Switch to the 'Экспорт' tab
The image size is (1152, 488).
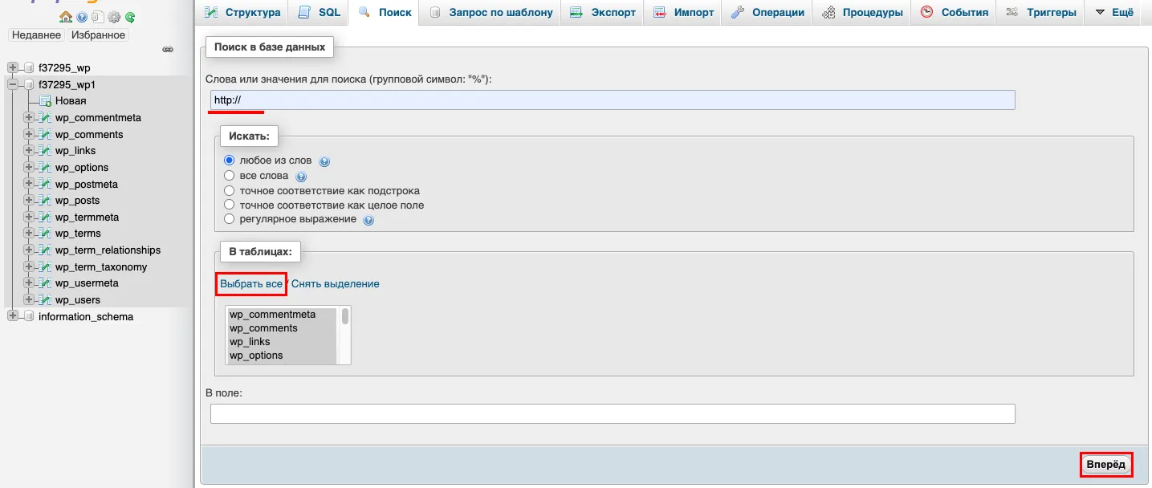tap(602, 13)
